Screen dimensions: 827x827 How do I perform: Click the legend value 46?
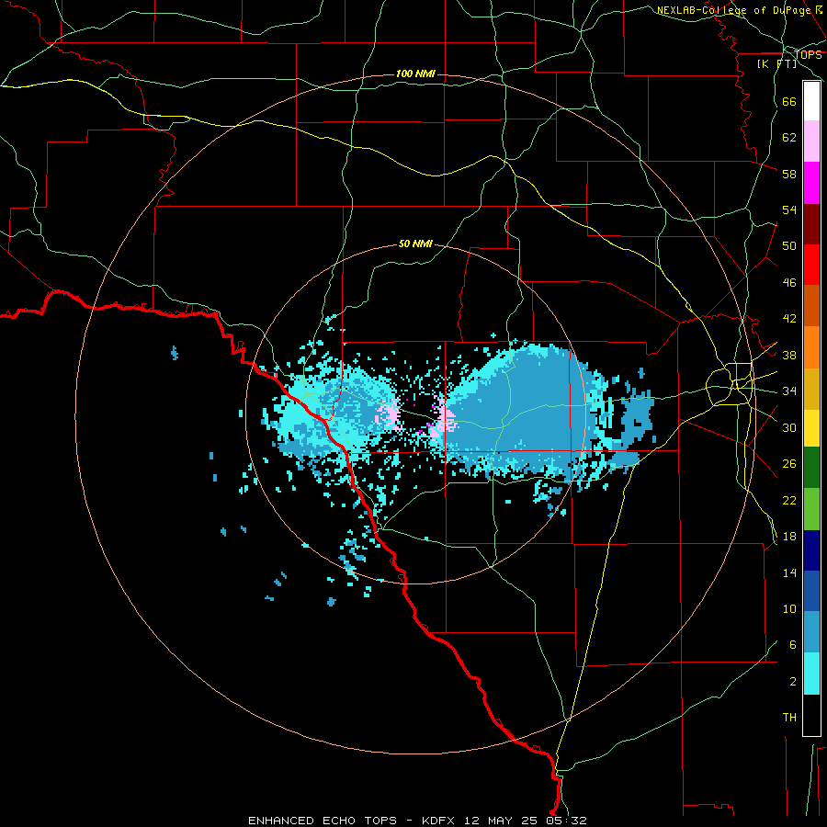(x=789, y=283)
